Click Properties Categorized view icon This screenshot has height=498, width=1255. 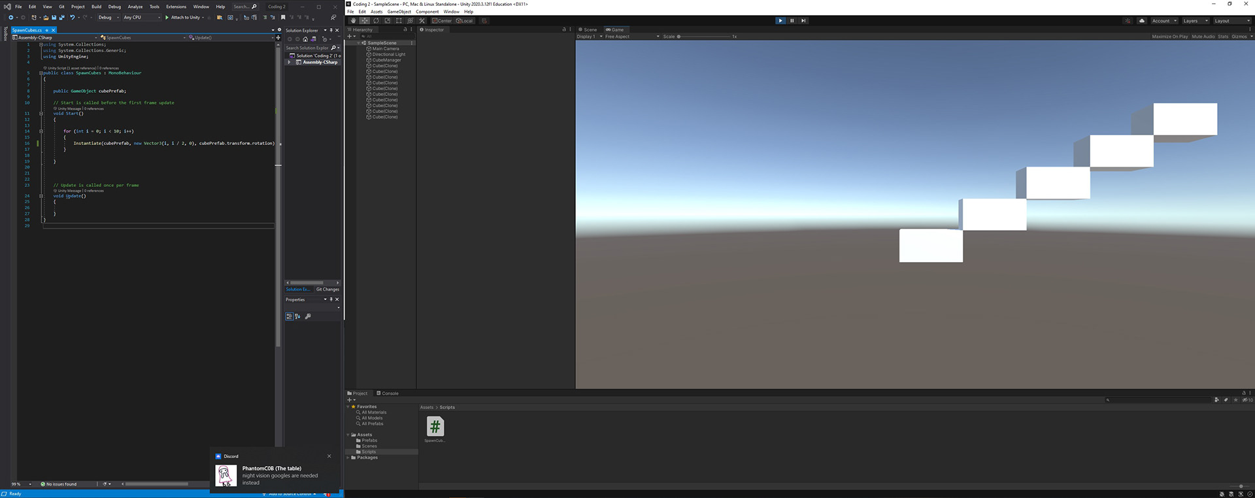coord(289,316)
